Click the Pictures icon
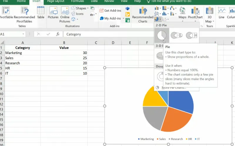Image resolution: width=235 pixels, height=146 pixels. click(x=53, y=13)
